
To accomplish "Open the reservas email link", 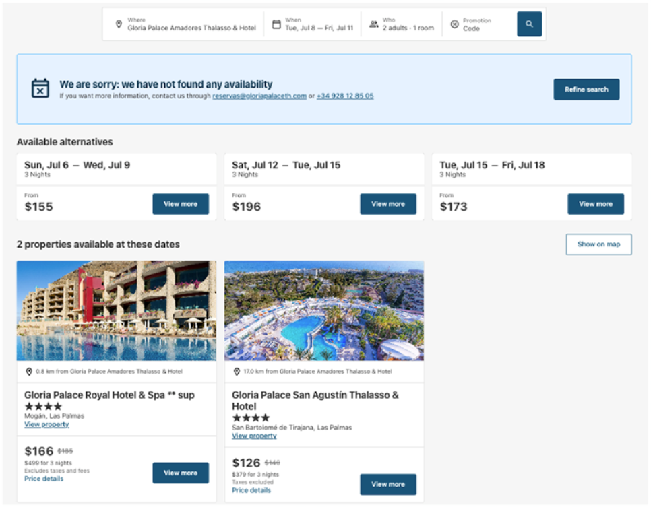I will click(x=259, y=96).
